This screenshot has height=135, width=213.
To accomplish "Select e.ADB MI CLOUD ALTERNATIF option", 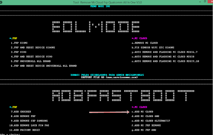I will click(151, 121).
